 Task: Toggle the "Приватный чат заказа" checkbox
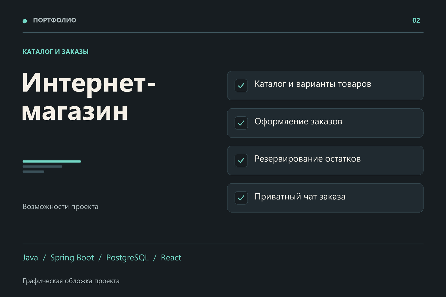(241, 198)
